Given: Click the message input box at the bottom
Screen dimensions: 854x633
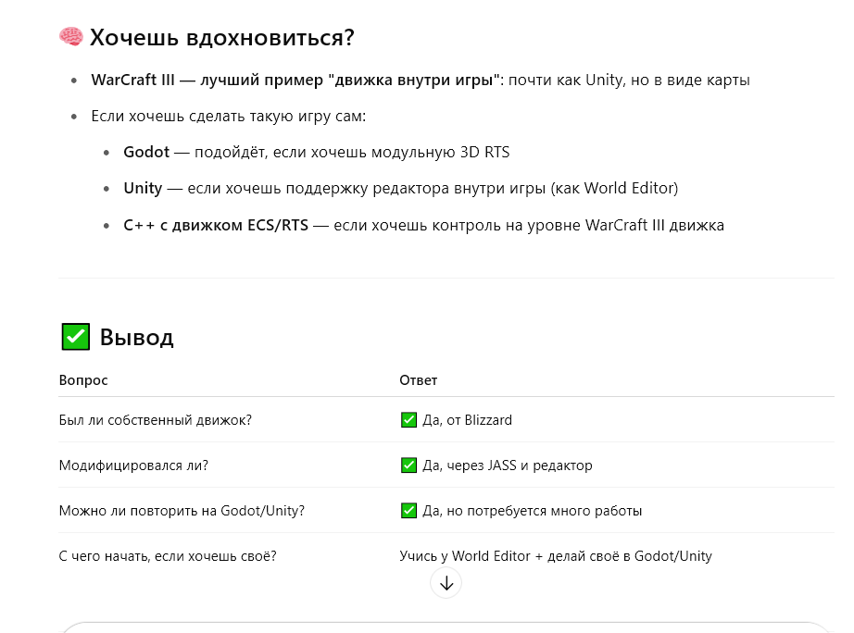Looking at the screenshot, I should [446, 627].
